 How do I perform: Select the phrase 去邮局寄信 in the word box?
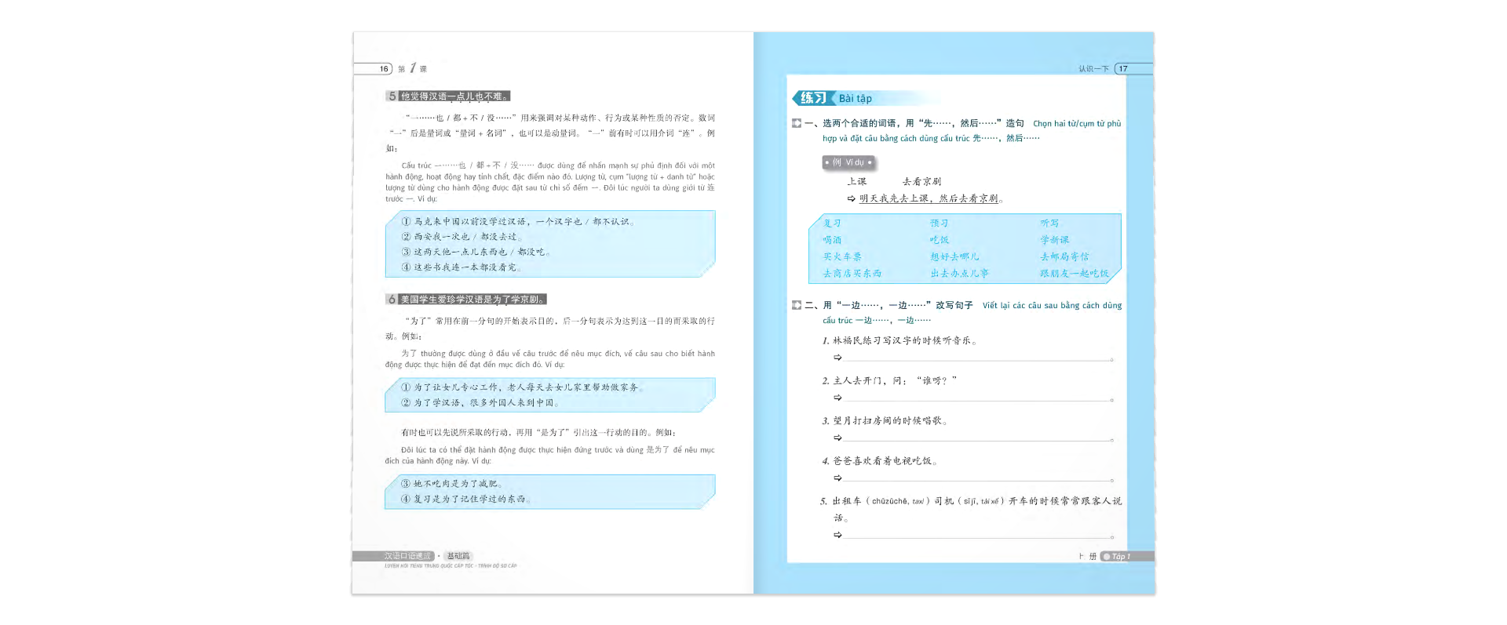1064,256
